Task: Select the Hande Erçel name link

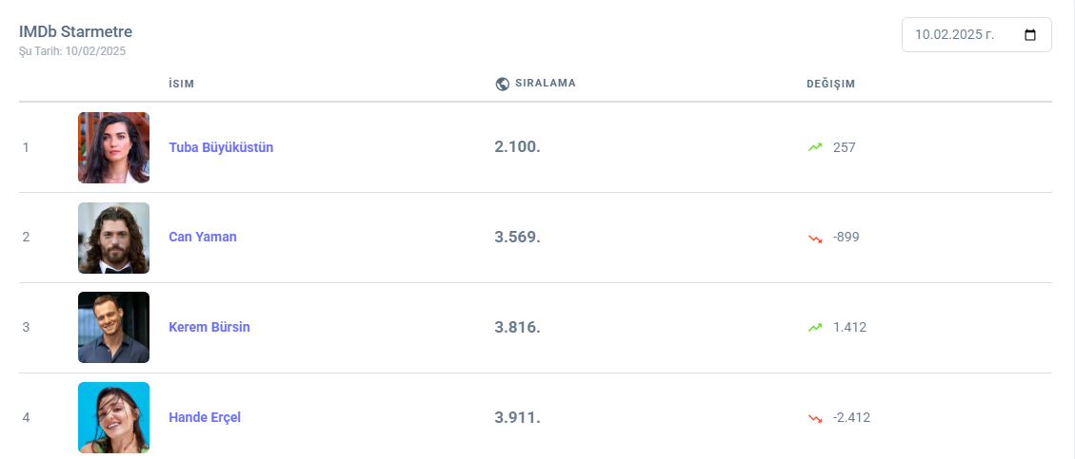Action: (205, 417)
